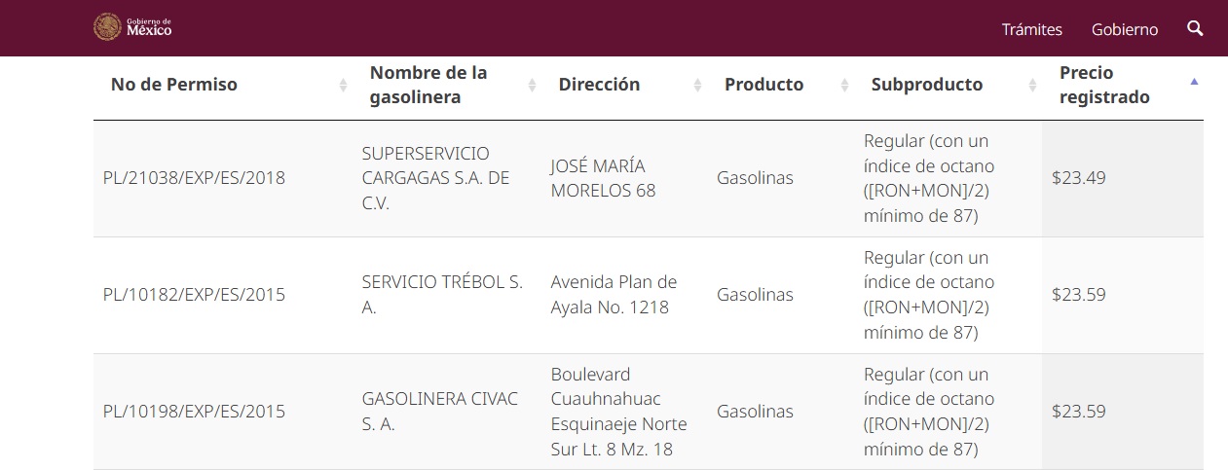Sort by No de Permiso arrows
The width and height of the screenshot is (1228, 470).
(x=343, y=85)
